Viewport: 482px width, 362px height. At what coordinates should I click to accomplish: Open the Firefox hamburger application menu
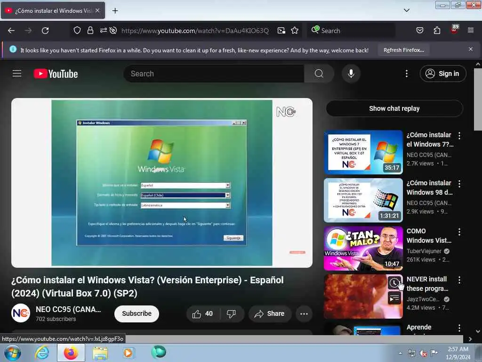coord(471,30)
